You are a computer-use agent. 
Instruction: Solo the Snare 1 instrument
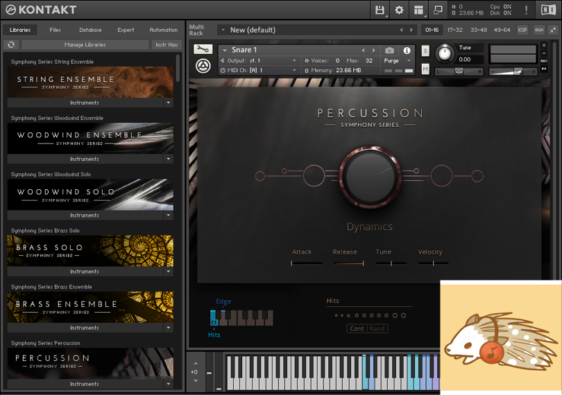[425, 51]
